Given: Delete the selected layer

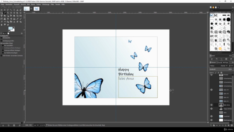Looking at the screenshot, I should [x=232, y=125].
